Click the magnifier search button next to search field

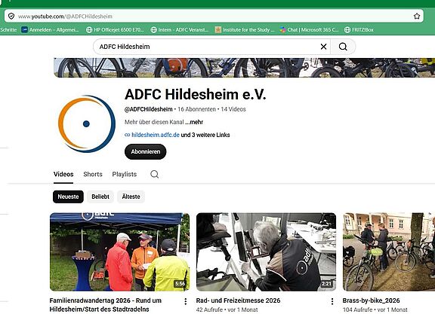(x=343, y=47)
